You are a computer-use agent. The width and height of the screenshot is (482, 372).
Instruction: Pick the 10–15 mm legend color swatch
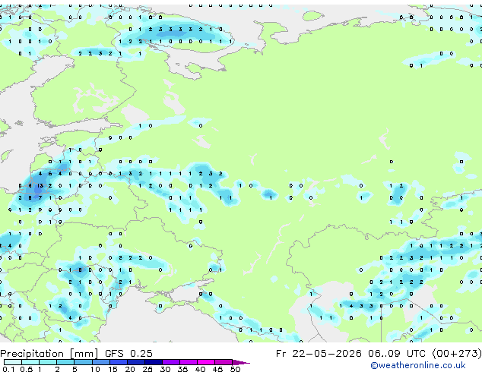click(x=101, y=362)
